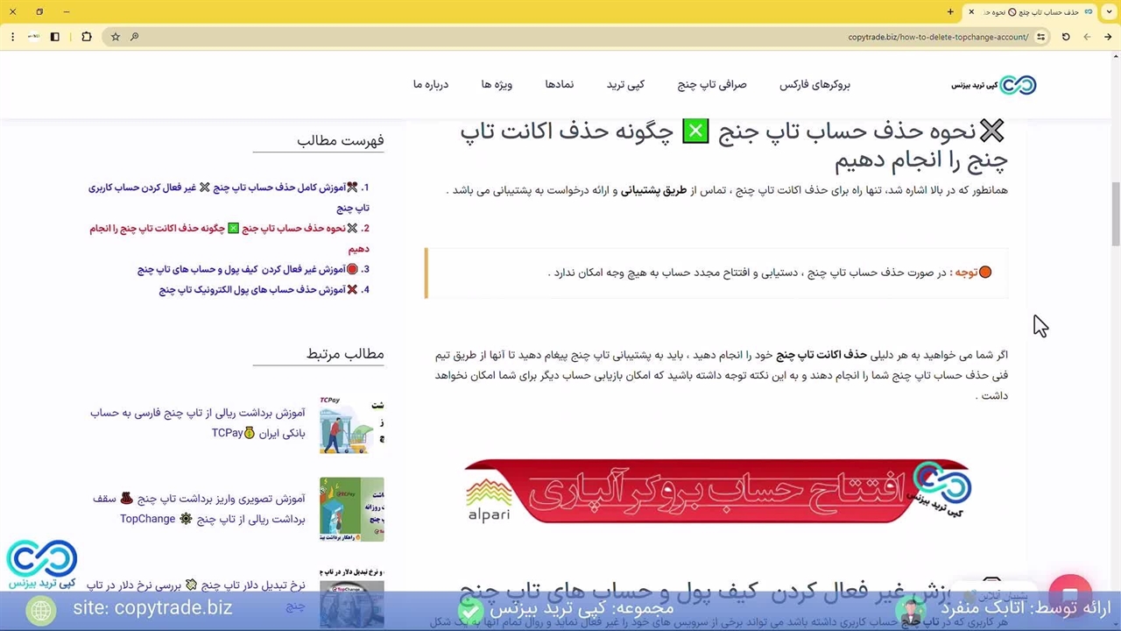This screenshot has height=631, width=1121.
Task: Expand the tab search dropdown arrow
Action: tap(1108, 11)
